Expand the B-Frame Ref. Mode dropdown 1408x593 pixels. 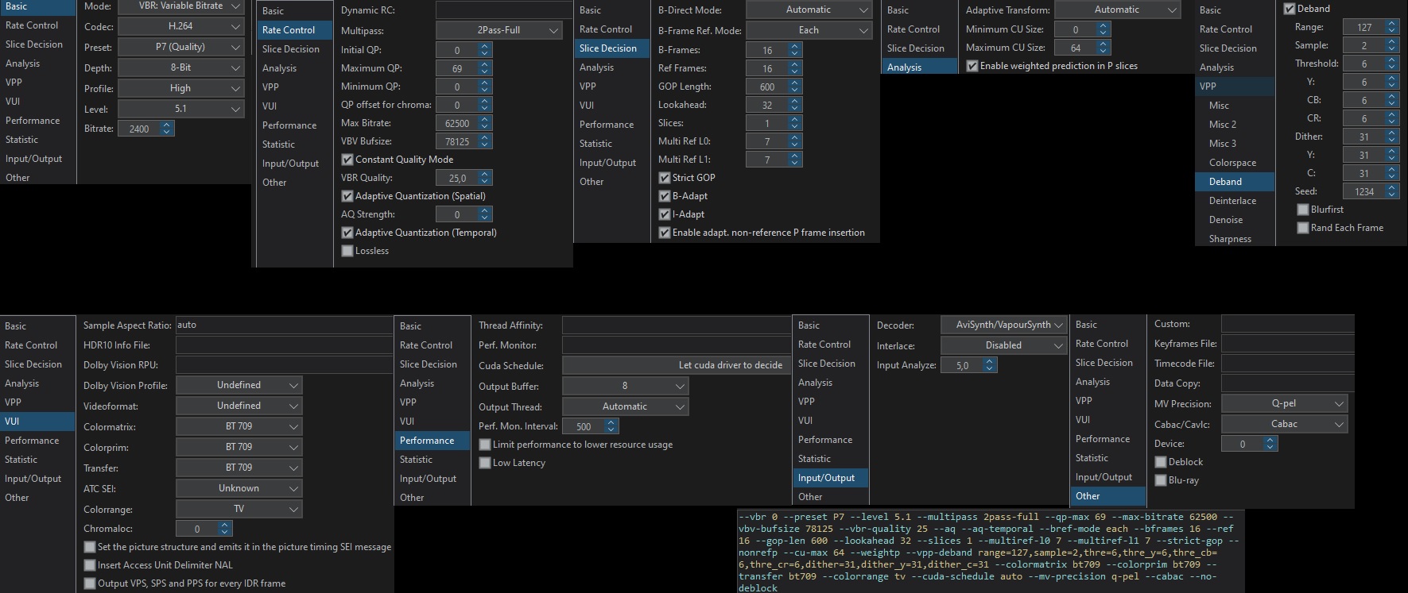(809, 30)
